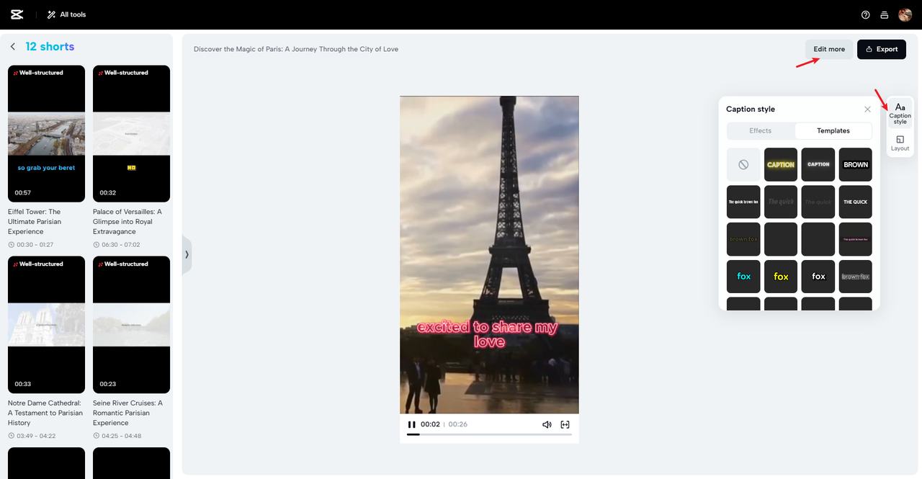
Task: Click the Discover the Magic of Paris title
Action: 296,49
